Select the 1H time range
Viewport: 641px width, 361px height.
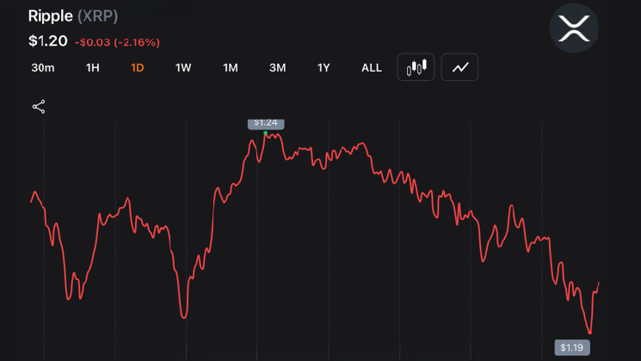tap(93, 67)
